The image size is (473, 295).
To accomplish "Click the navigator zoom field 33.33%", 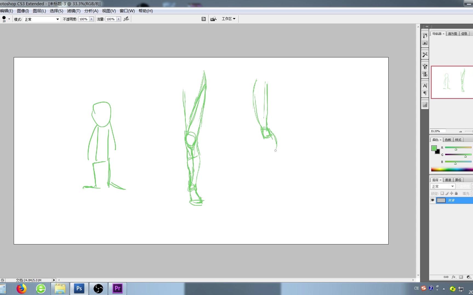I will [437, 131].
